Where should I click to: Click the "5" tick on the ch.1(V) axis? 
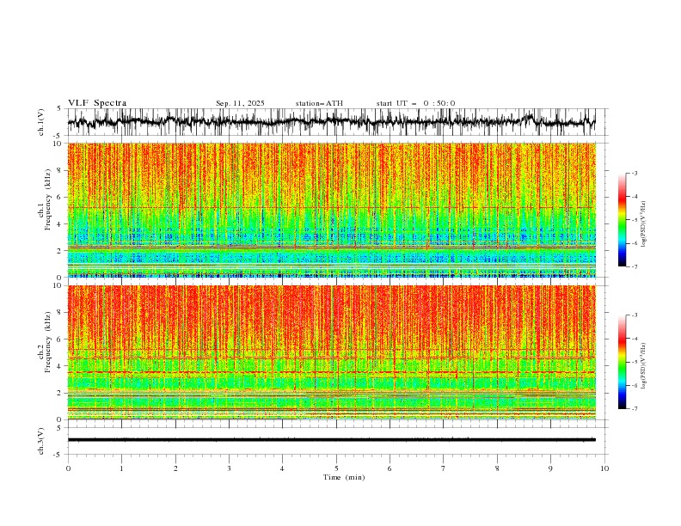click(59, 108)
